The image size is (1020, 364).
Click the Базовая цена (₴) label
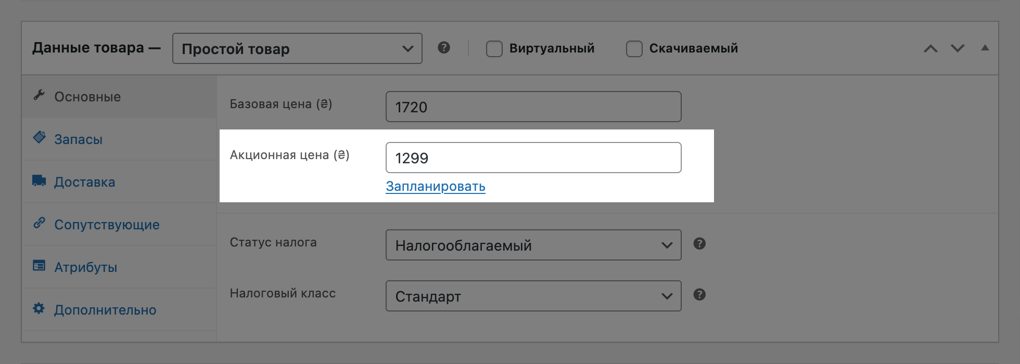point(281,104)
